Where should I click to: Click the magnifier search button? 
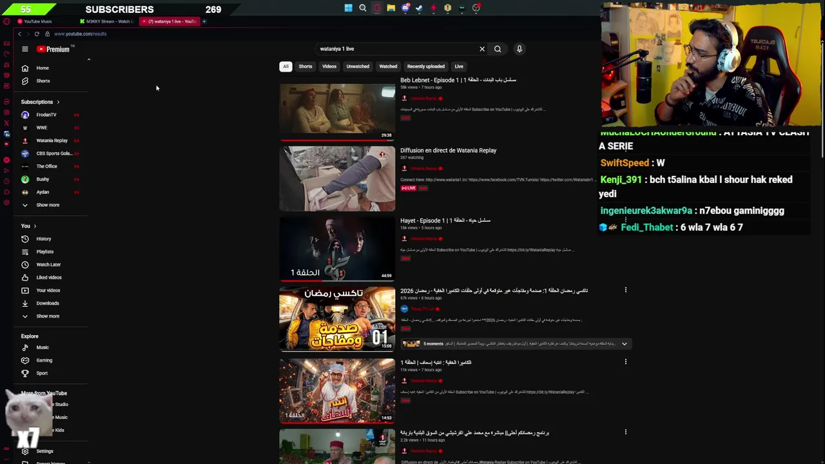click(498, 49)
